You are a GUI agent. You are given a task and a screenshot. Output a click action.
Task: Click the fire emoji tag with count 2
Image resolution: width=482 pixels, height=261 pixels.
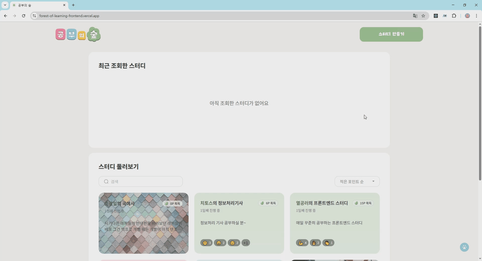point(315,243)
